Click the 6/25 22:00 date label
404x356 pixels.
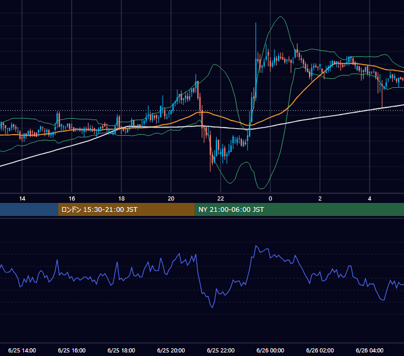coord(221,350)
